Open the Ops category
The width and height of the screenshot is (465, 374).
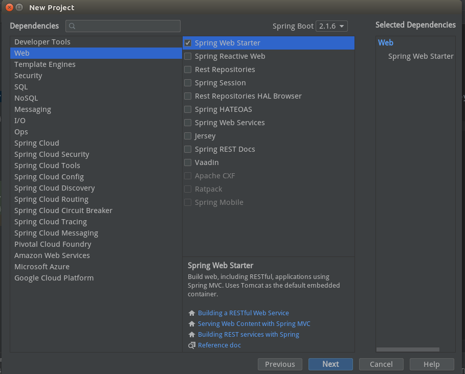pos(96,132)
